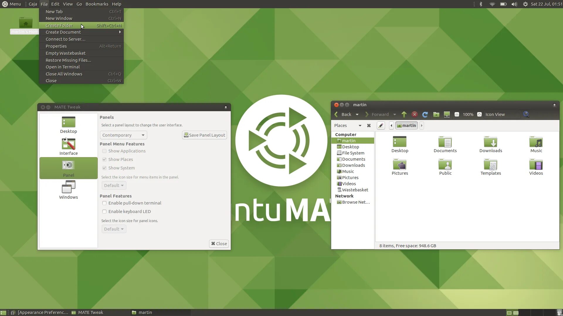Click the magnifier search icon

point(526,114)
